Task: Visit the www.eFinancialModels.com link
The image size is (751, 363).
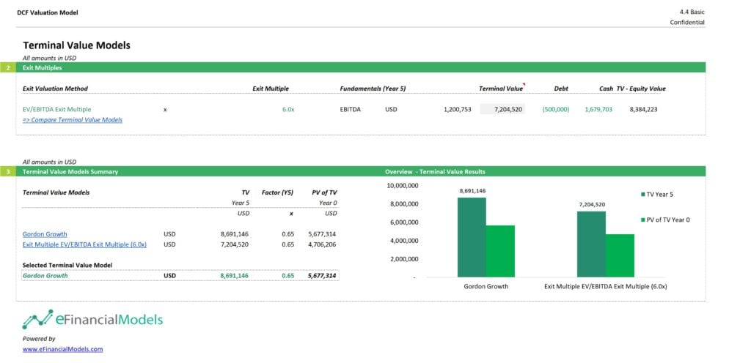Action: (x=63, y=349)
